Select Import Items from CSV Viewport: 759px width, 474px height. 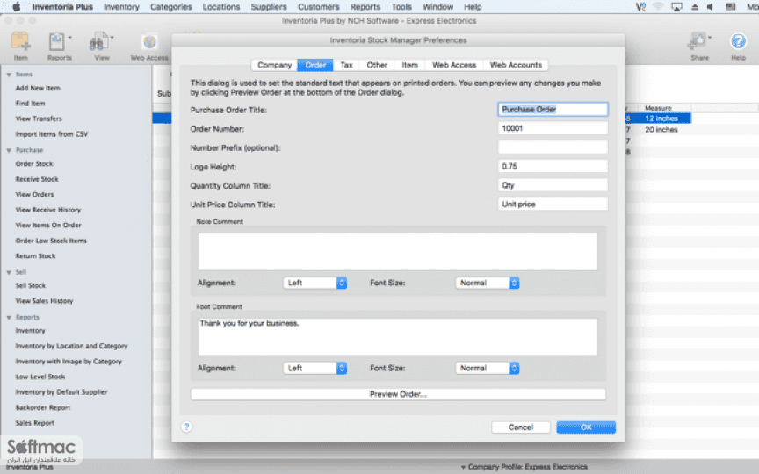tap(52, 134)
